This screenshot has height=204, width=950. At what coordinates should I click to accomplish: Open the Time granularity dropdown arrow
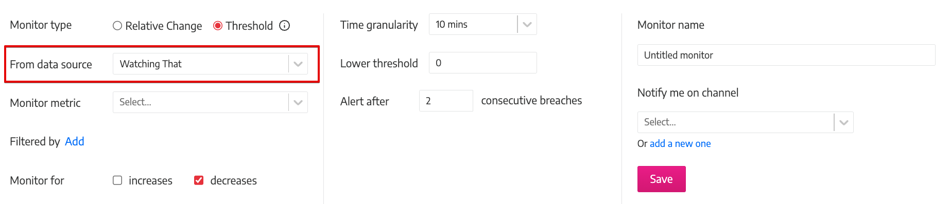pyautogui.click(x=527, y=25)
